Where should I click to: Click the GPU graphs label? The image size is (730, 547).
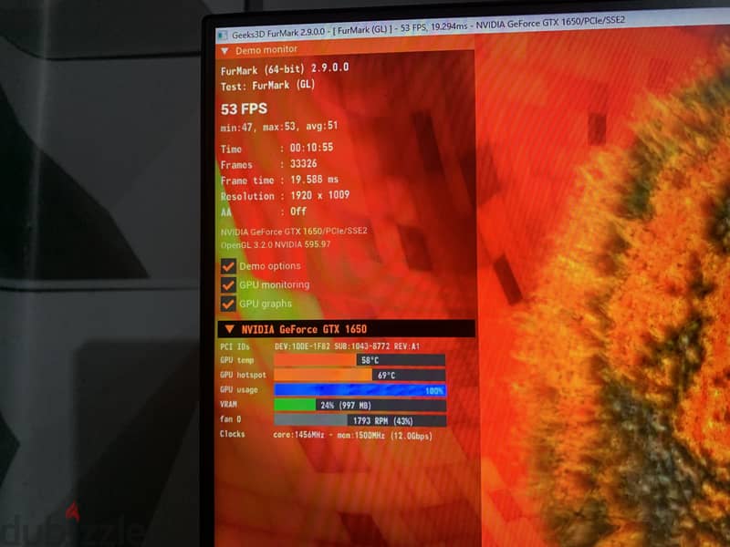(x=266, y=304)
